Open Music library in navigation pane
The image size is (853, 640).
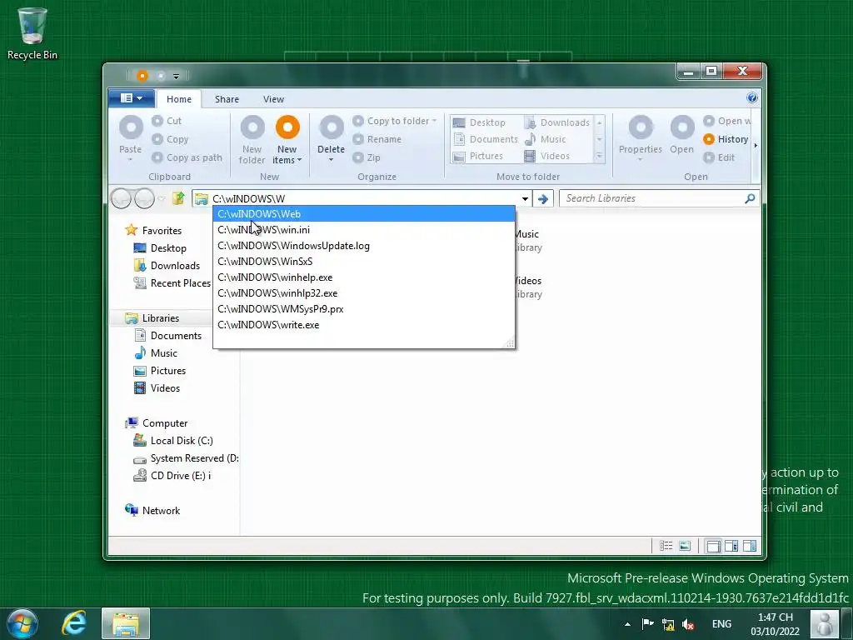click(156, 353)
